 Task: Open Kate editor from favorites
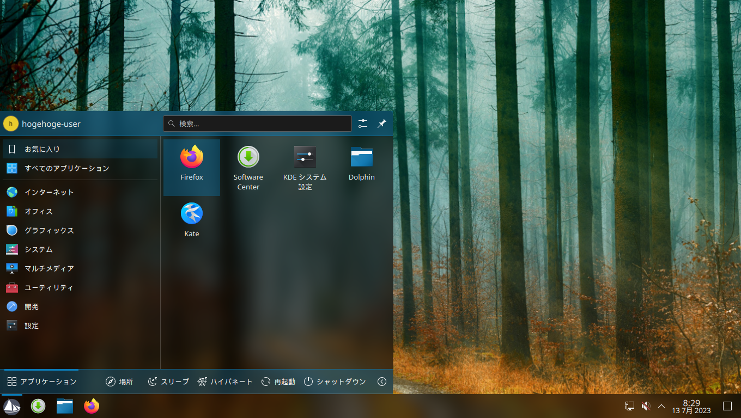click(192, 224)
